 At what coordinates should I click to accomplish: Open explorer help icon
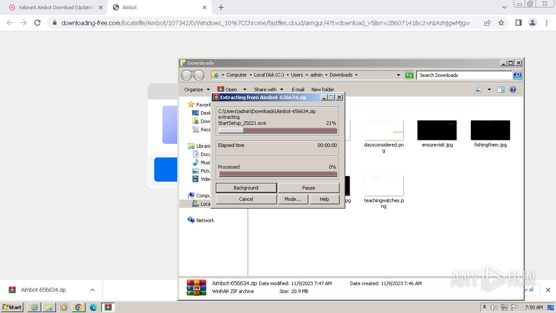point(513,90)
